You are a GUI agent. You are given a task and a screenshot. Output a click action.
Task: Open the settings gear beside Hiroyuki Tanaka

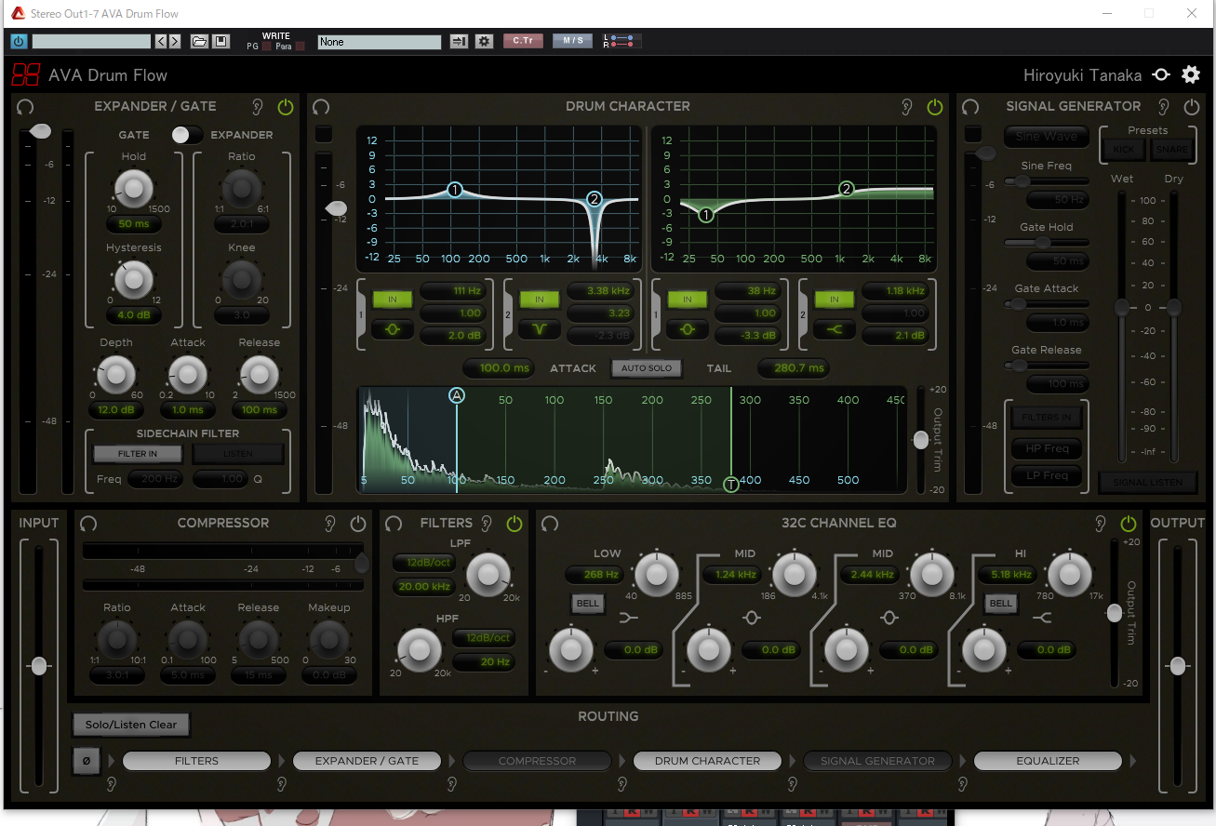point(1191,75)
